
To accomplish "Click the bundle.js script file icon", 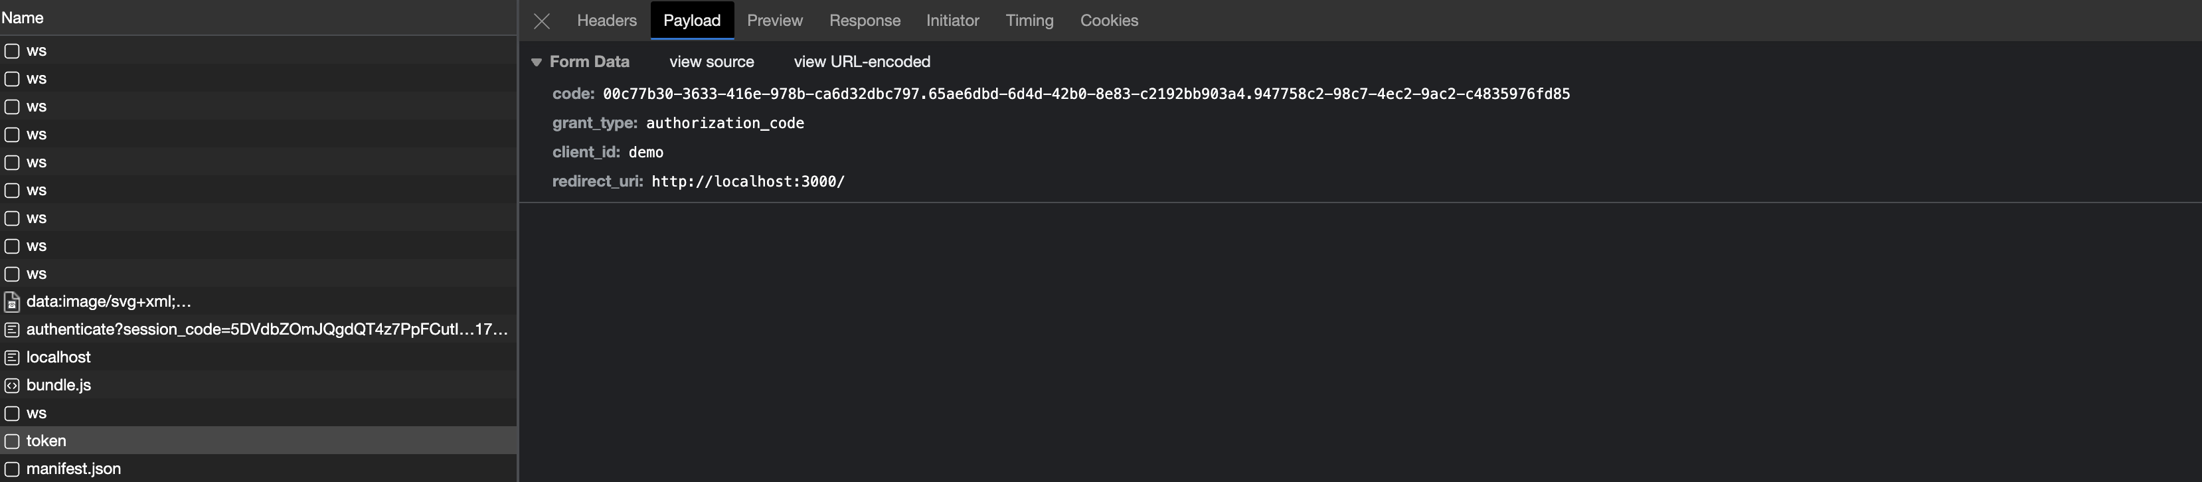I will (x=12, y=386).
